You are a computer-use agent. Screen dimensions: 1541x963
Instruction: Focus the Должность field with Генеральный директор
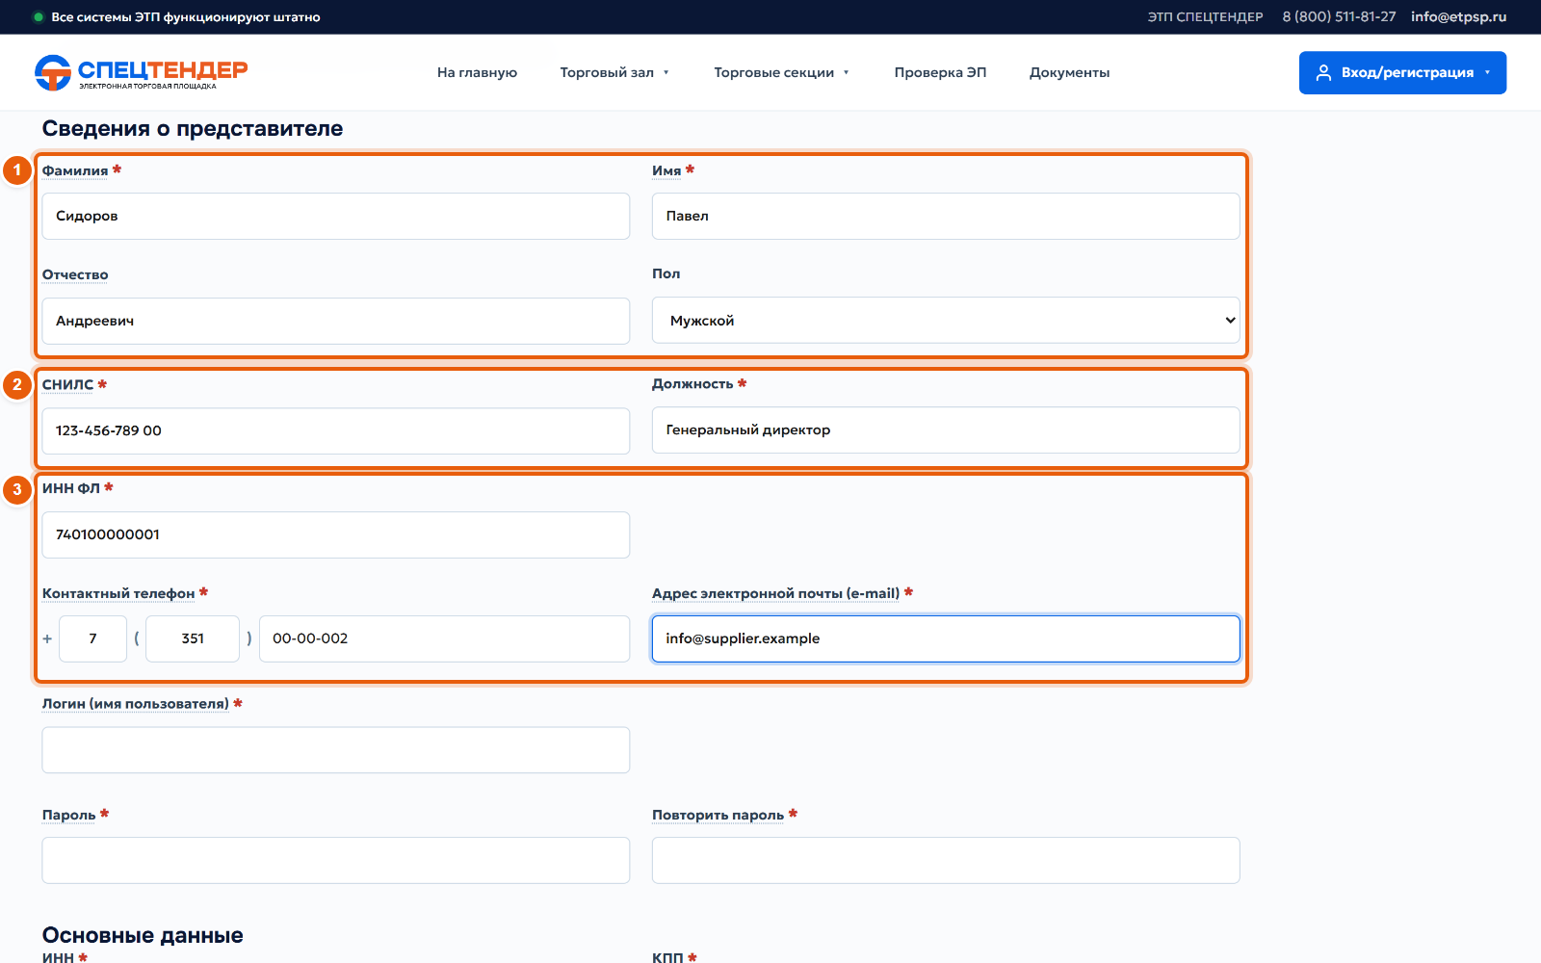(946, 429)
